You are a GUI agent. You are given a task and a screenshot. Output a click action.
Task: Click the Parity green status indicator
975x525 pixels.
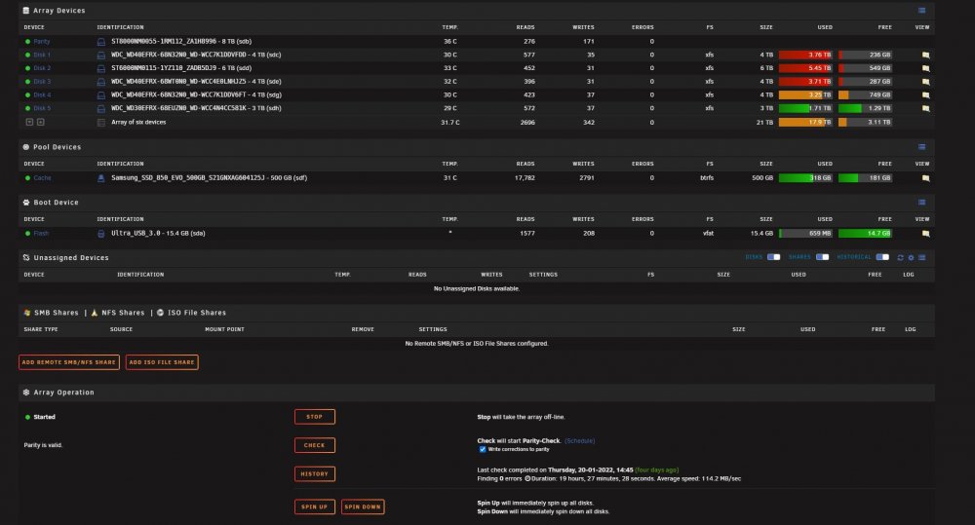coord(27,42)
